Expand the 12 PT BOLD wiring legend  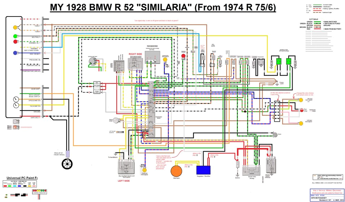[x=313, y=19]
